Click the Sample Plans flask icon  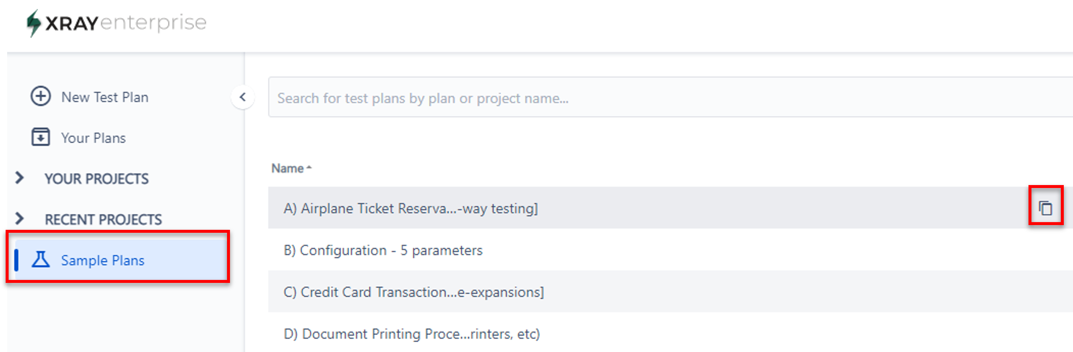[x=41, y=260]
